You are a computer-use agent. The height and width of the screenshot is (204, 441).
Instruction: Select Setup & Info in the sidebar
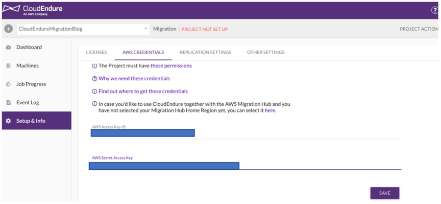pos(37,121)
